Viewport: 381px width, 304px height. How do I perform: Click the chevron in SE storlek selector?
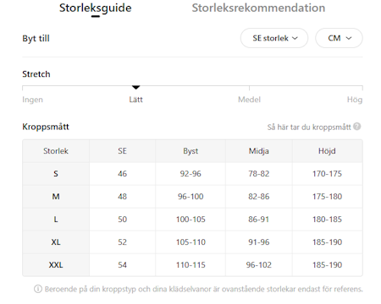[x=295, y=38]
